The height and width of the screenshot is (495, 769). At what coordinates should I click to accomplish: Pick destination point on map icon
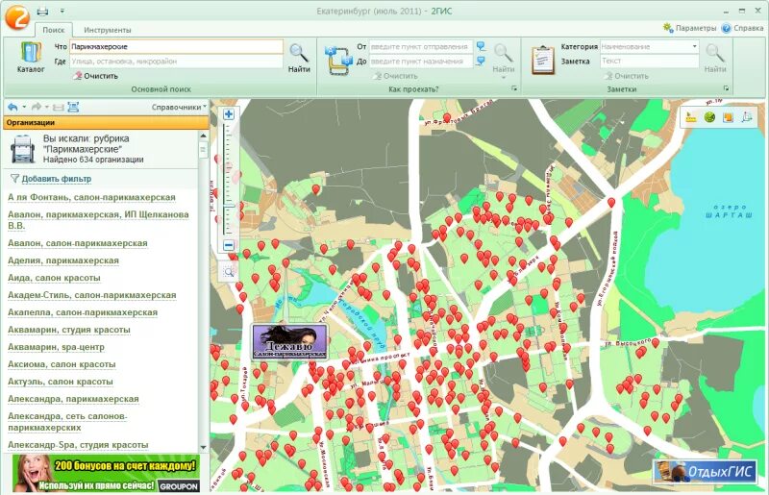(482, 62)
